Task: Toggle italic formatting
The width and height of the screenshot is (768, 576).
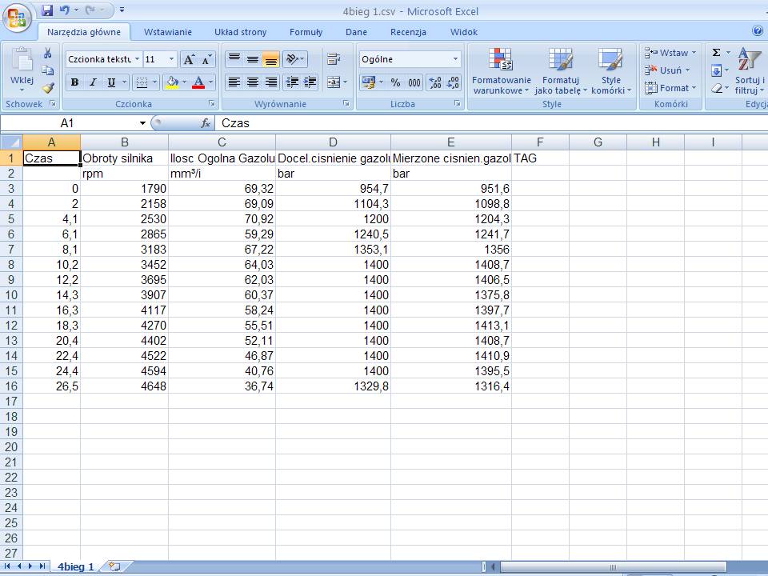Action: click(x=93, y=82)
